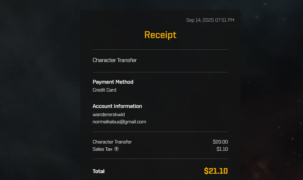The width and height of the screenshot is (303, 180).
Task: Click the Account Information heading
Action: pos(117,106)
